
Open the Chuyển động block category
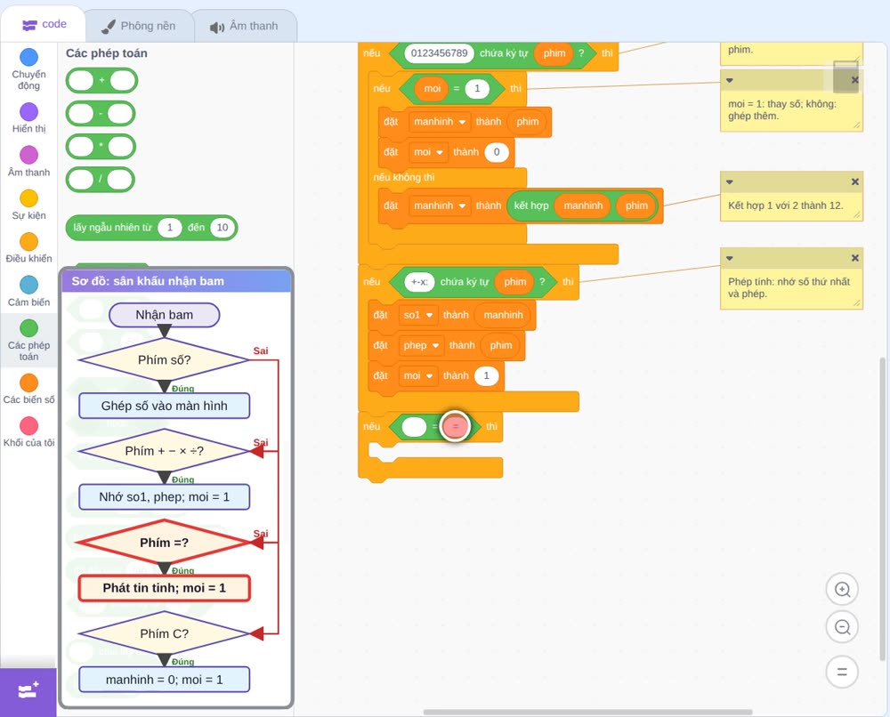point(29,69)
